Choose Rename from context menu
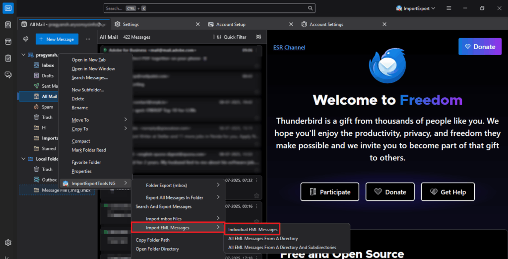 [80, 108]
